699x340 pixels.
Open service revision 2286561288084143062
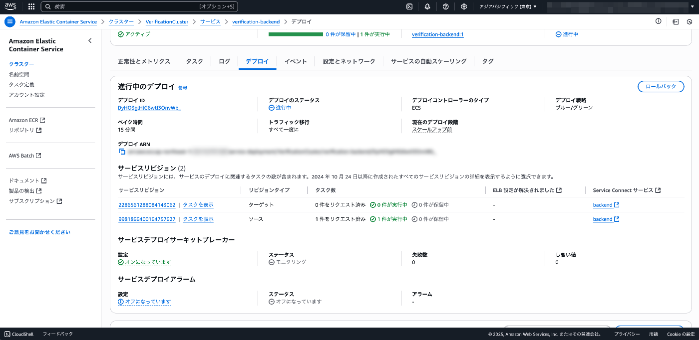pos(147,205)
